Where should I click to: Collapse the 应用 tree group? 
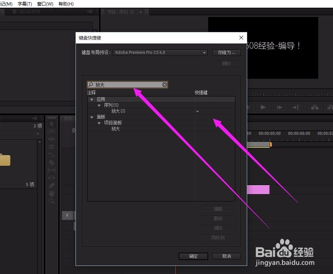click(x=92, y=99)
